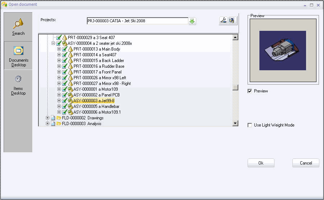Image resolution: width=324 pixels, height=200 pixels.
Task: Collapse the ASY-0000004 2 seater jet ski node
Action: pos(53,43)
